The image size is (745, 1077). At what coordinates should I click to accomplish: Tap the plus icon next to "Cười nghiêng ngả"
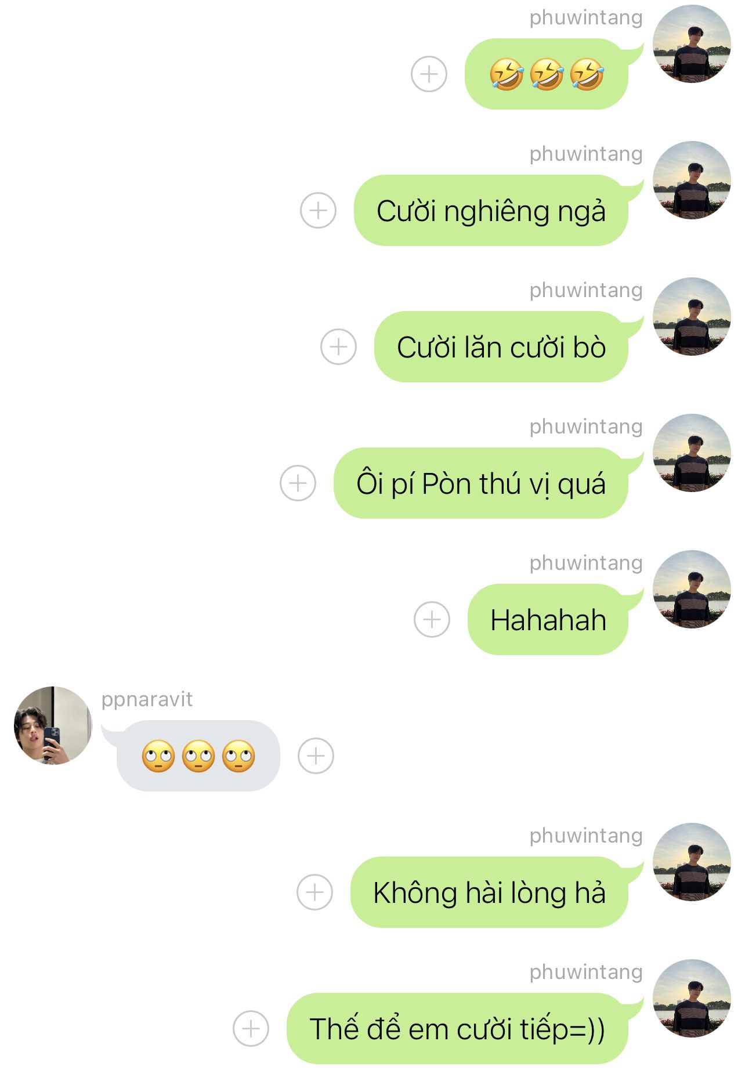tap(318, 210)
